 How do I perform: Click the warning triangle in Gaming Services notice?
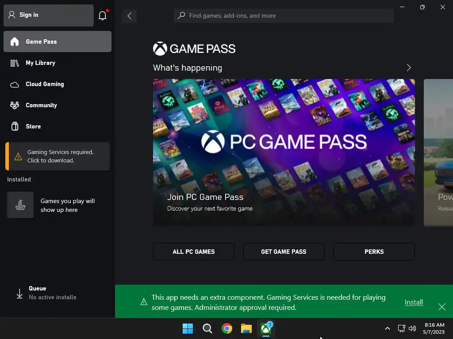point(18,157)
